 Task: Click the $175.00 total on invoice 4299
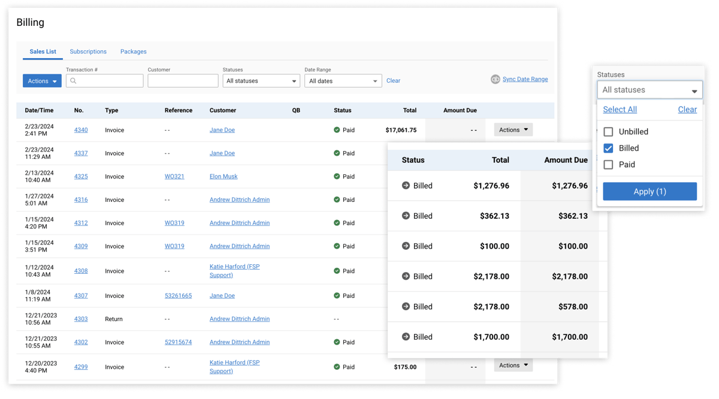pos(405,367)
